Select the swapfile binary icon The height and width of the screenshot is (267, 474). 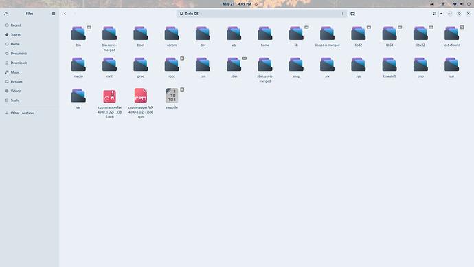(172, 96)
